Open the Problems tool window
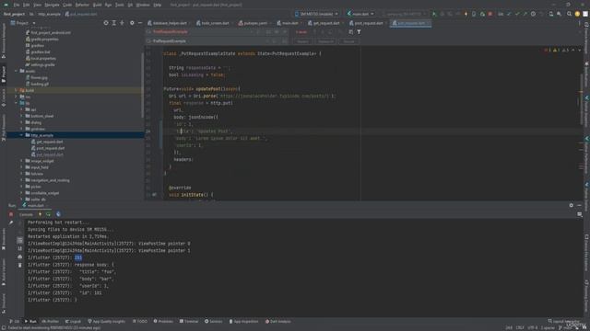The height and width of the screenshot is (331, 590). tap(163, 321)
